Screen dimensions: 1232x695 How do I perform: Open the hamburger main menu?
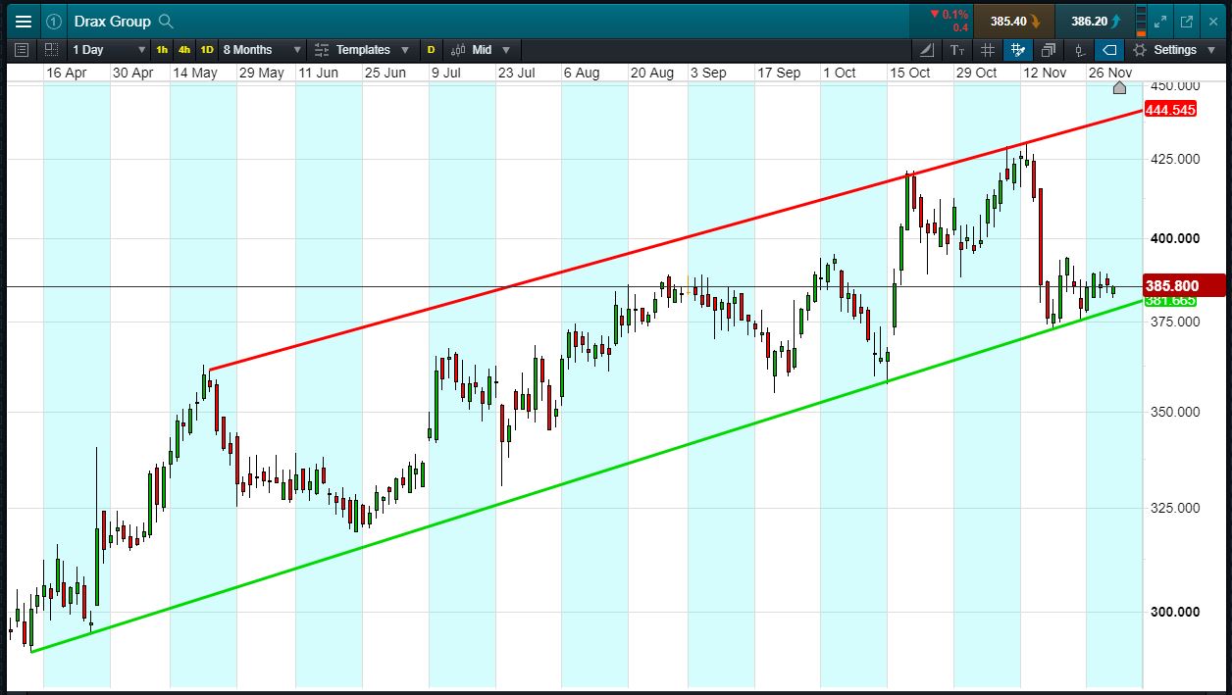coord(23,21)
